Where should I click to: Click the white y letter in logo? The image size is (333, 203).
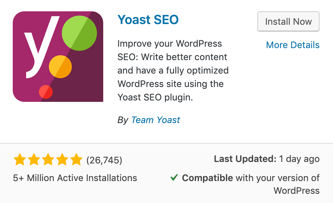[41, 47]
